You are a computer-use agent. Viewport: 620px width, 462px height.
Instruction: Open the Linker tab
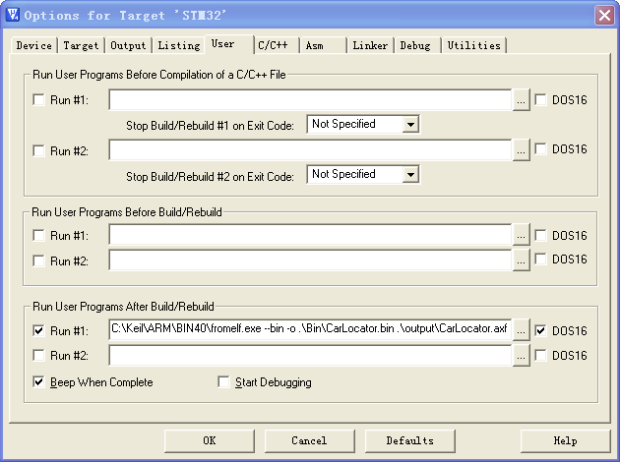pyautogui.click(x=370, y=45)
